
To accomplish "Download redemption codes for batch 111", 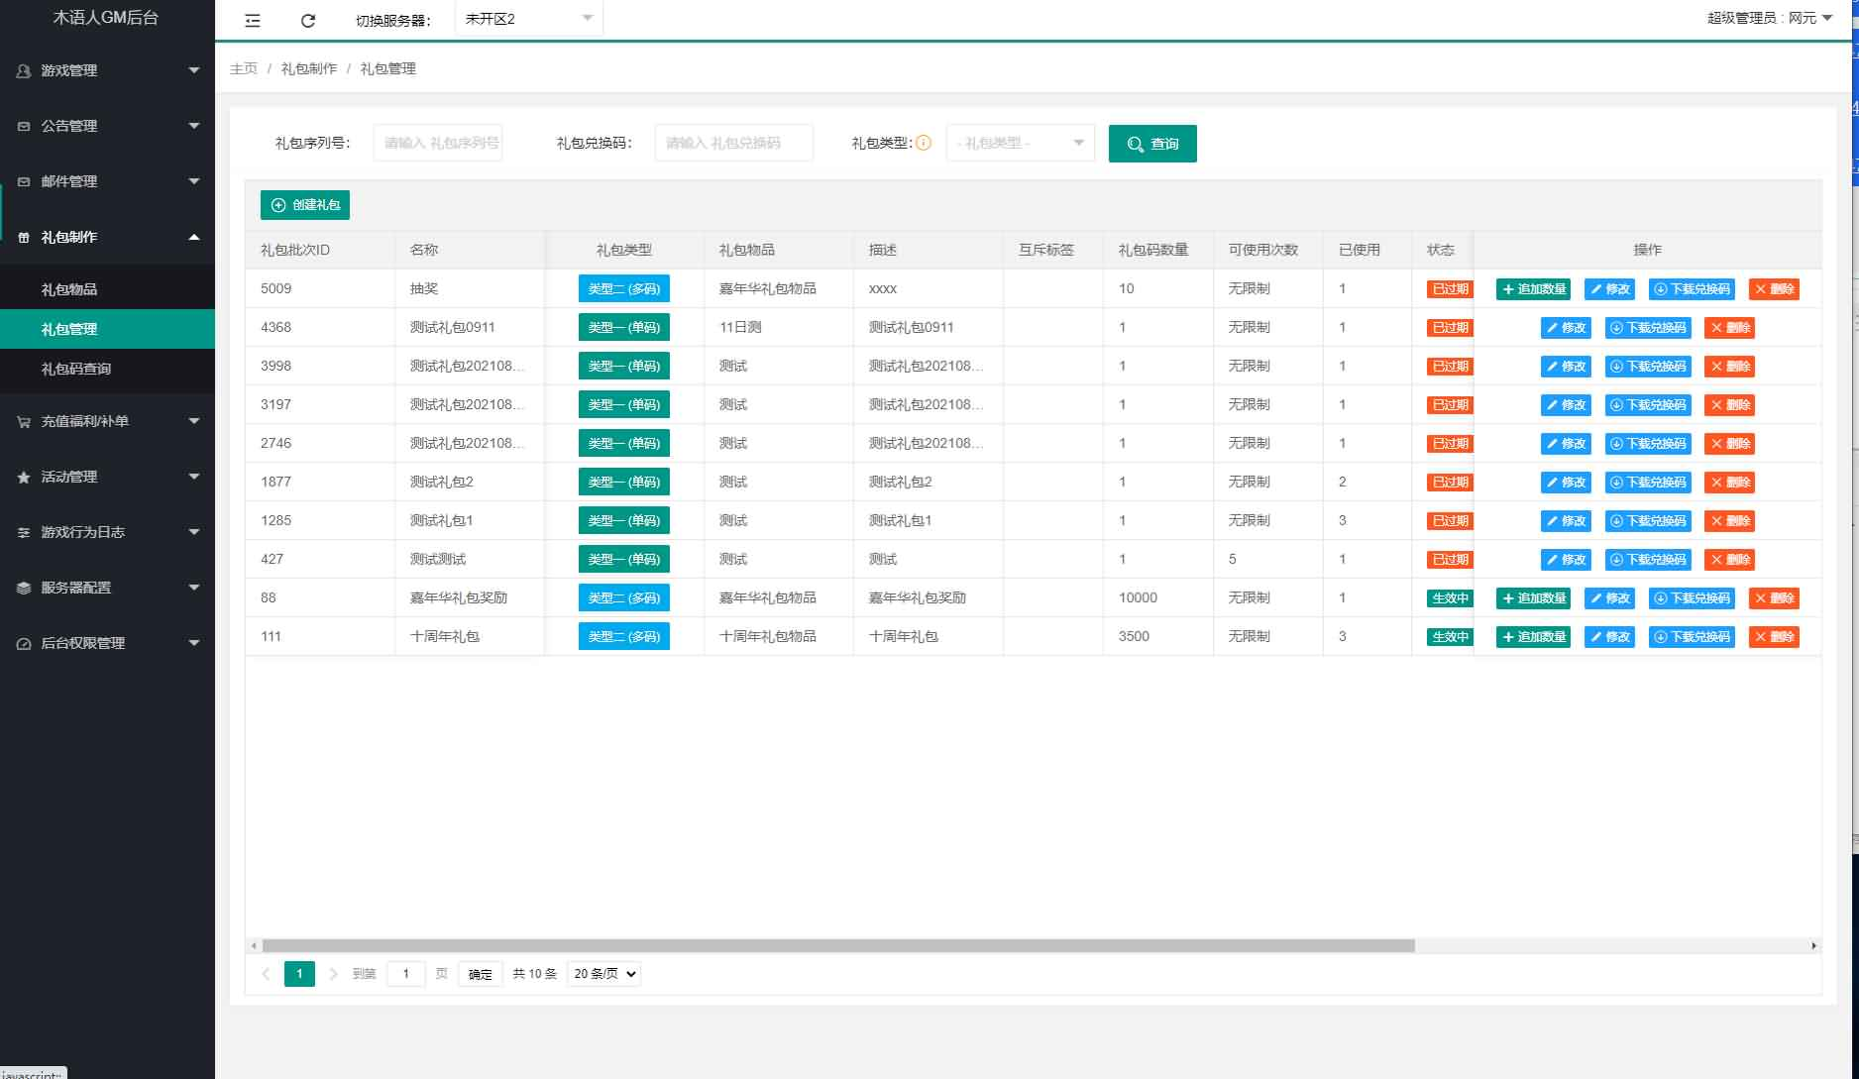I will coord(1692,637).
